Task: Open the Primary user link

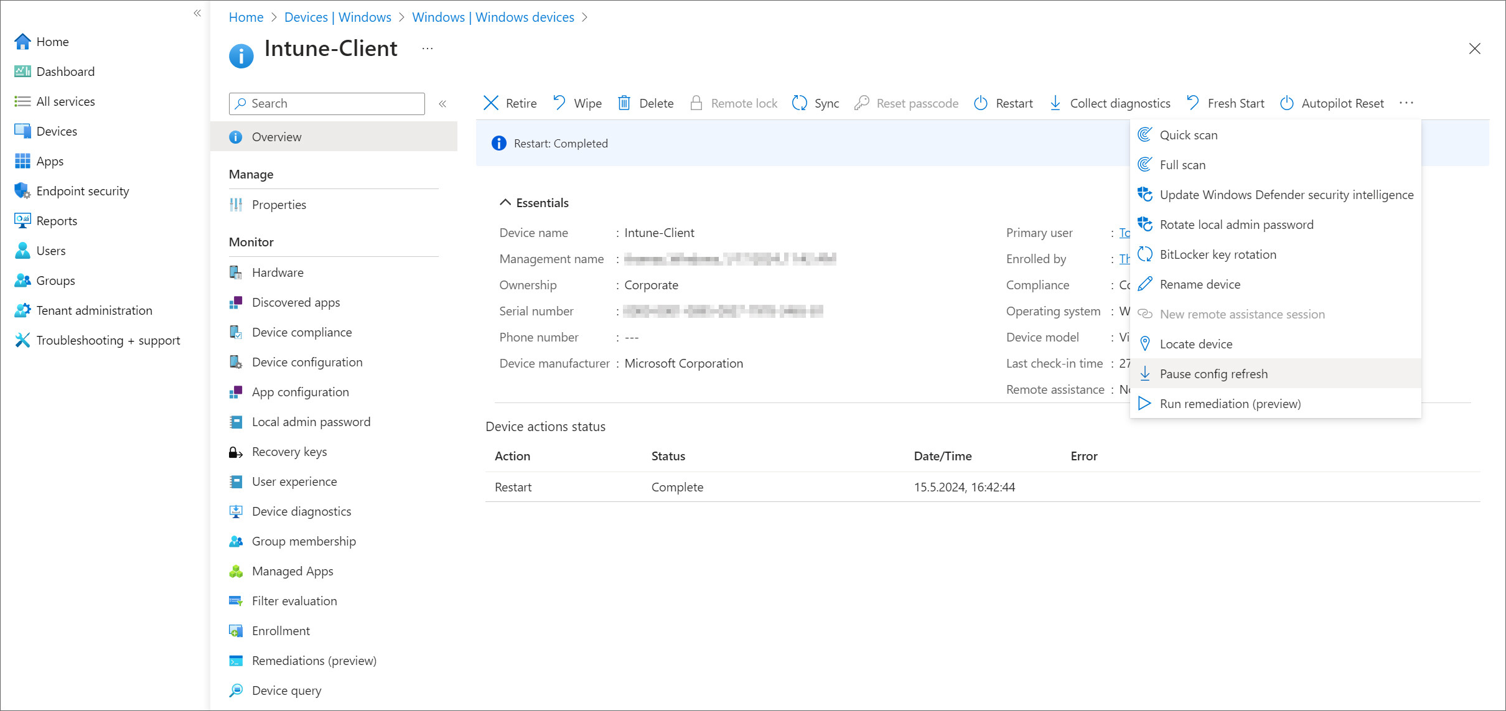Action: pyautogui.click(x=1125, y=233)
